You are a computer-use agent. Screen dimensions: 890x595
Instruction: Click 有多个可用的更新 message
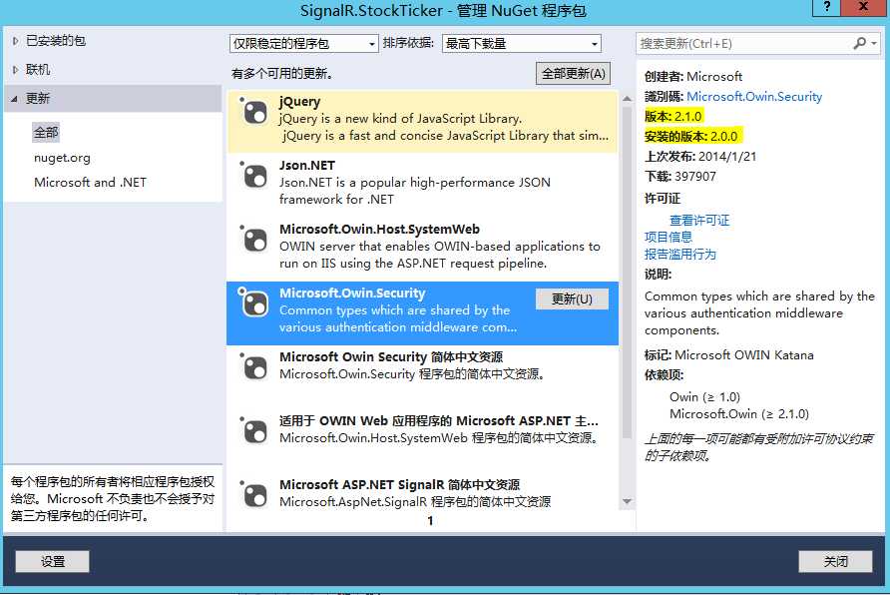282,73
